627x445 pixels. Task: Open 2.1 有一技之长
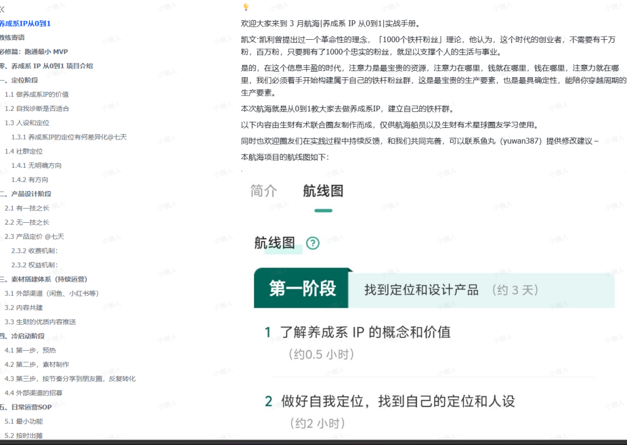tap(27, 208)
